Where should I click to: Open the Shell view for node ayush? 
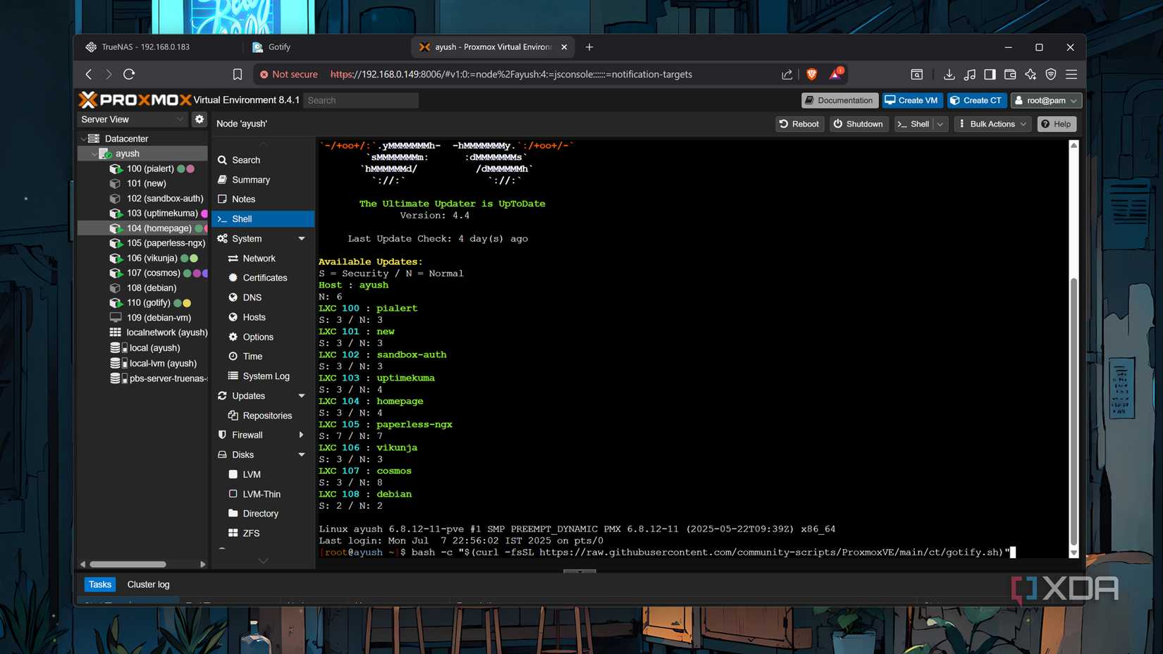click(241, 218)
